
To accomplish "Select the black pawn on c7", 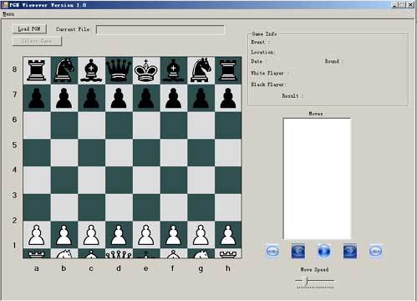I will tap(91, 98).
